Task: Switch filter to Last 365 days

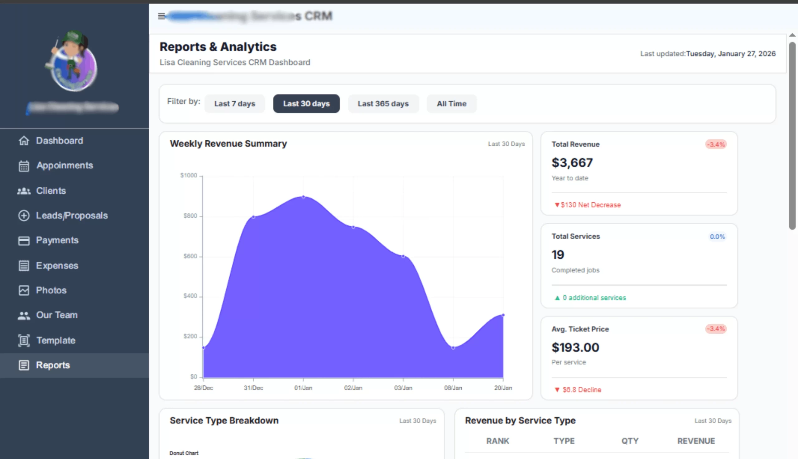Action: point(383,104)
